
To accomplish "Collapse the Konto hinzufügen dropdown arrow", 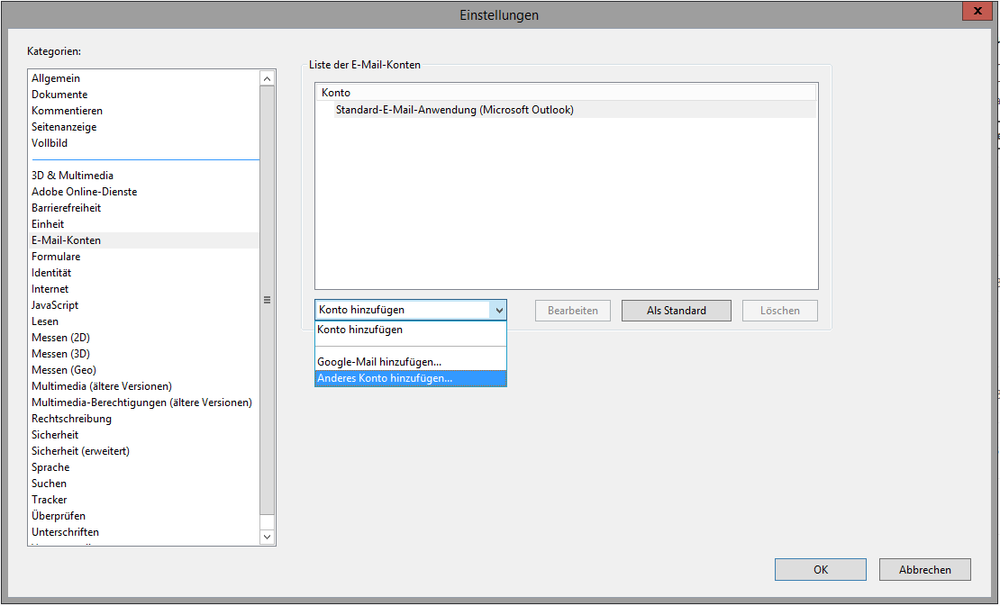I will [x=498, y=310].
